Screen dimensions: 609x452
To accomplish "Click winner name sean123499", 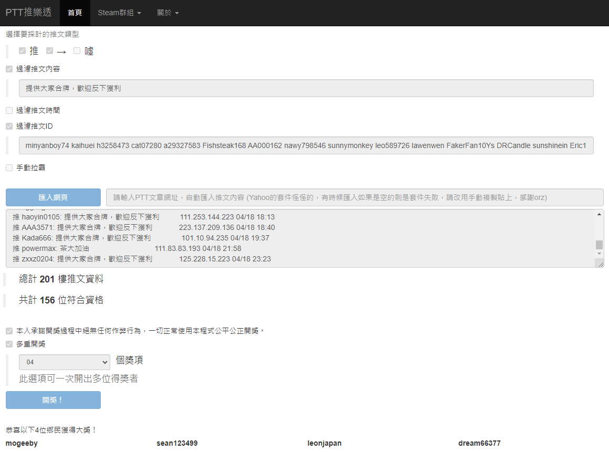I will (x=177, y=443).
